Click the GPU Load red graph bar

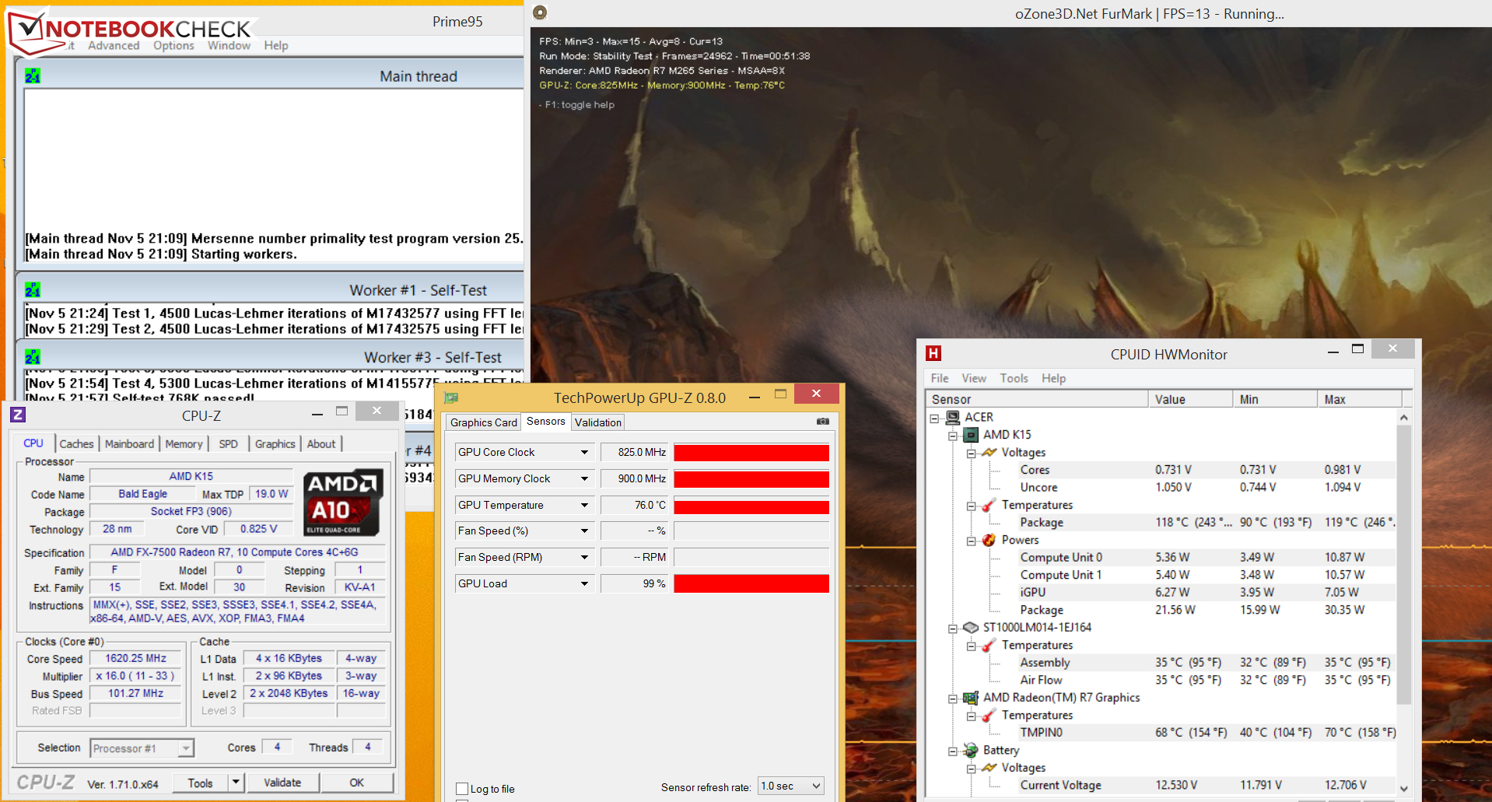pyautogui.click(x=751, y=583)
